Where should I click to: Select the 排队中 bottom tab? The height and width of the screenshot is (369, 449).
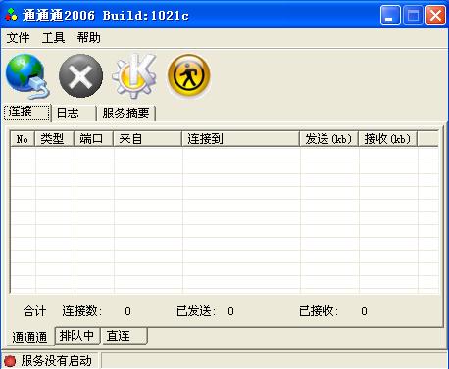77,336
